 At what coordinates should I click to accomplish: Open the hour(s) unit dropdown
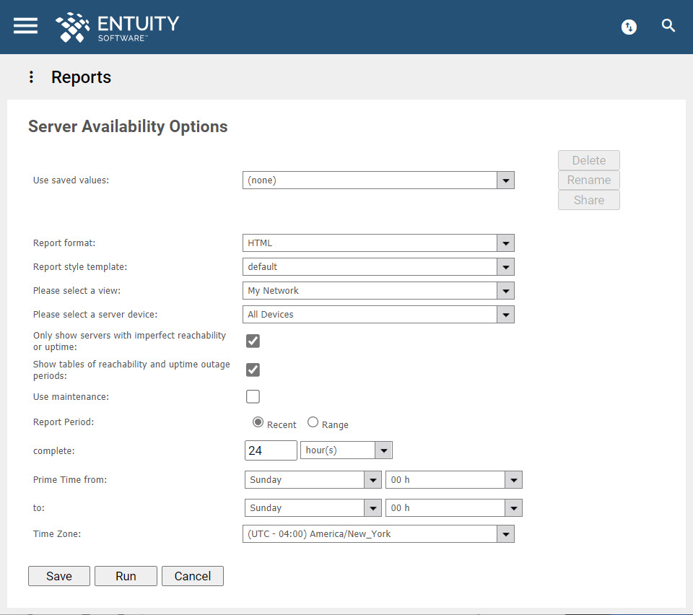346,450
